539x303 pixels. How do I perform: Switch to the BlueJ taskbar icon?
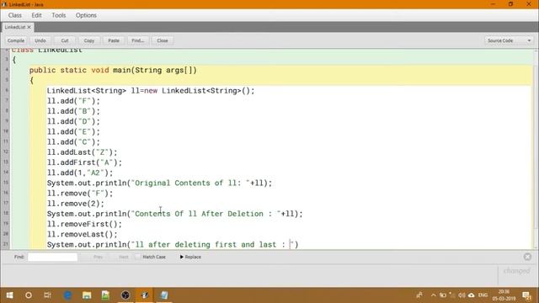pyautogui.click(x=145, y=295)
